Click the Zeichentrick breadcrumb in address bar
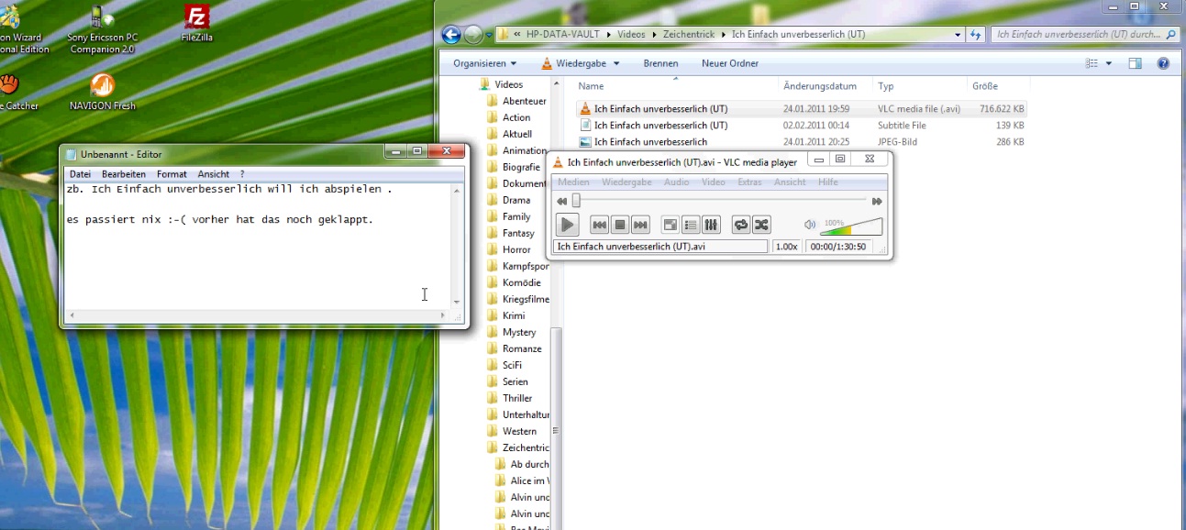Viewport: 1186px width, 530px height. [x=688, y=35]
